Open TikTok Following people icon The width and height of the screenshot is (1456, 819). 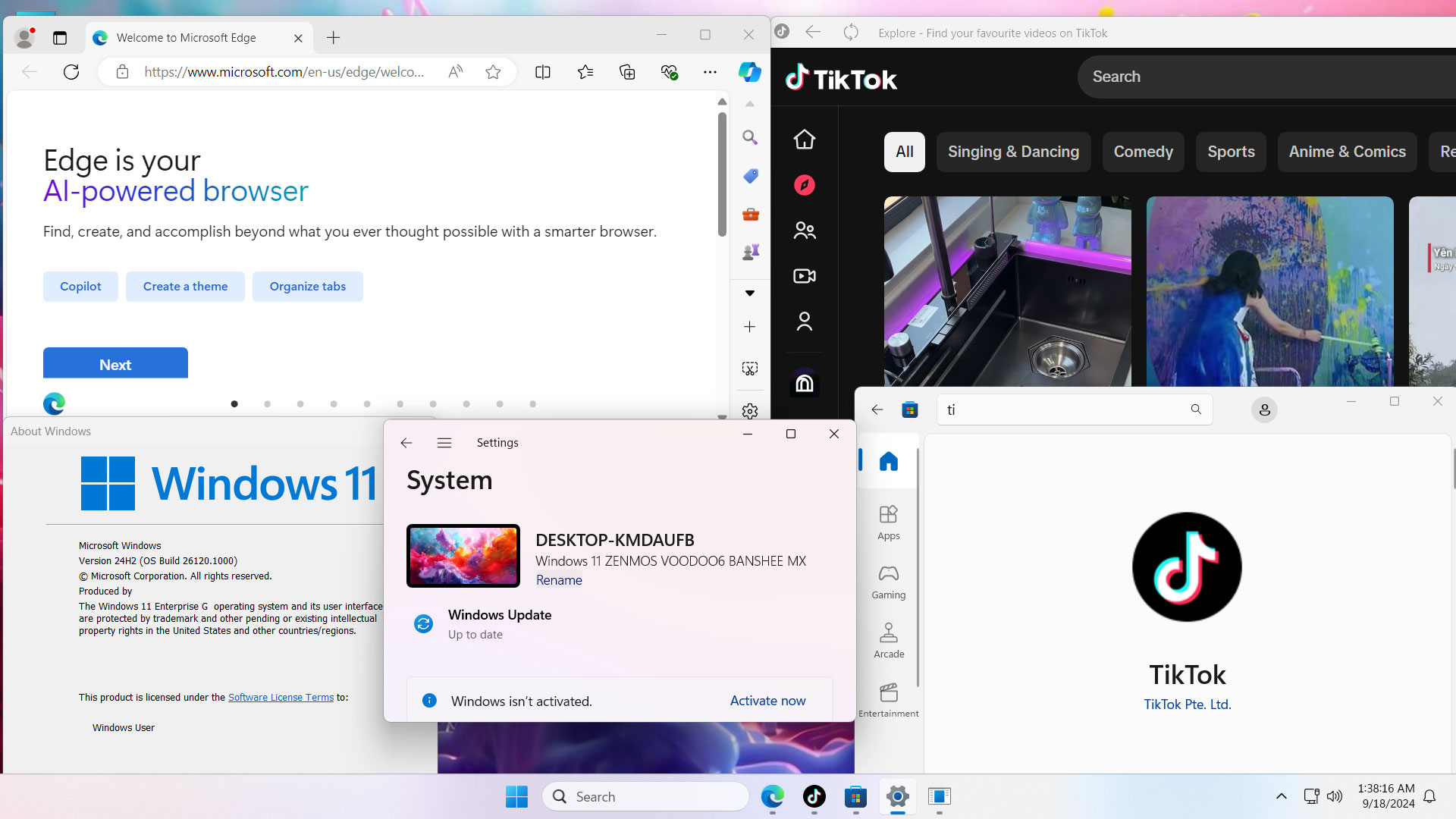click(x=805, y=231)
